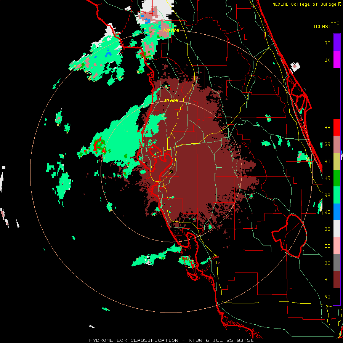Pick the HR dark green legend swatch
This screenshot has height=343, width=343.
(337, 178)
